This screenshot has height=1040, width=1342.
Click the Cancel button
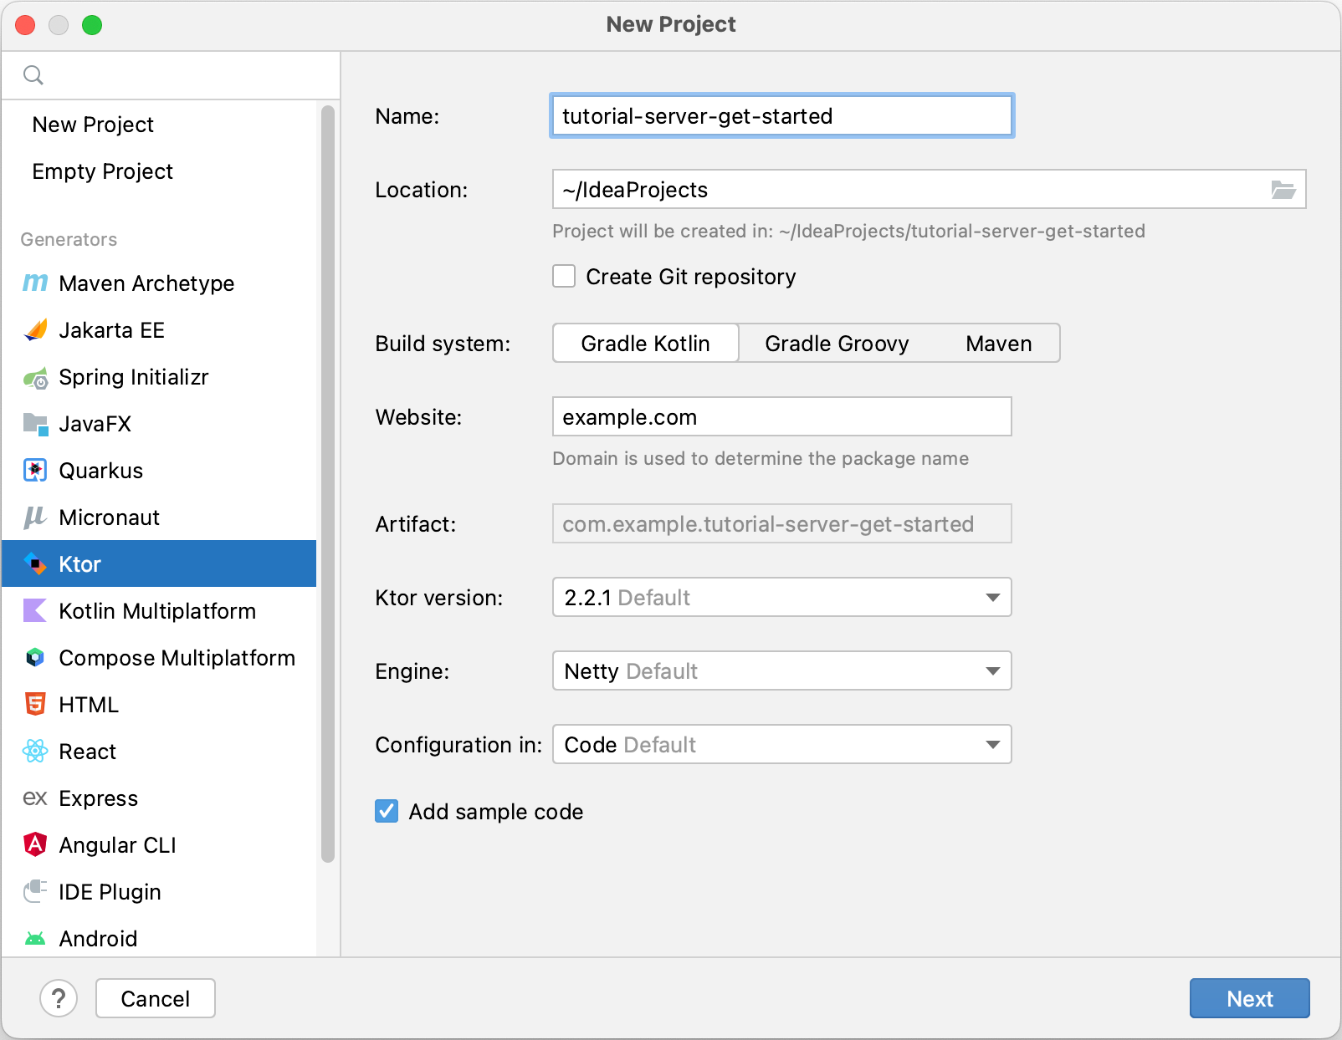tap(156, 998)
